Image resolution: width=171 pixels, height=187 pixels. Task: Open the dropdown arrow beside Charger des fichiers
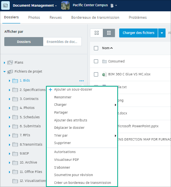click(x=162, y=33)
